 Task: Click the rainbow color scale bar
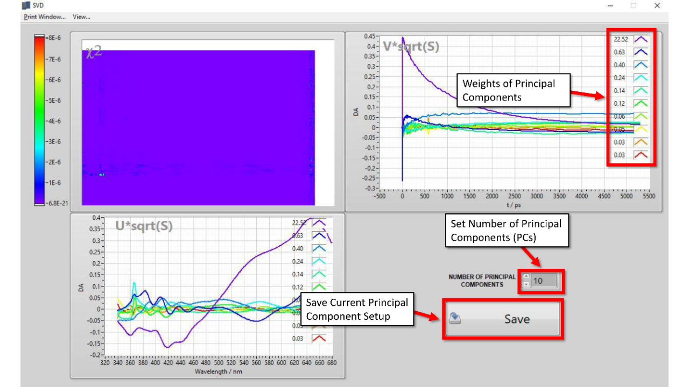click(39, 121)
